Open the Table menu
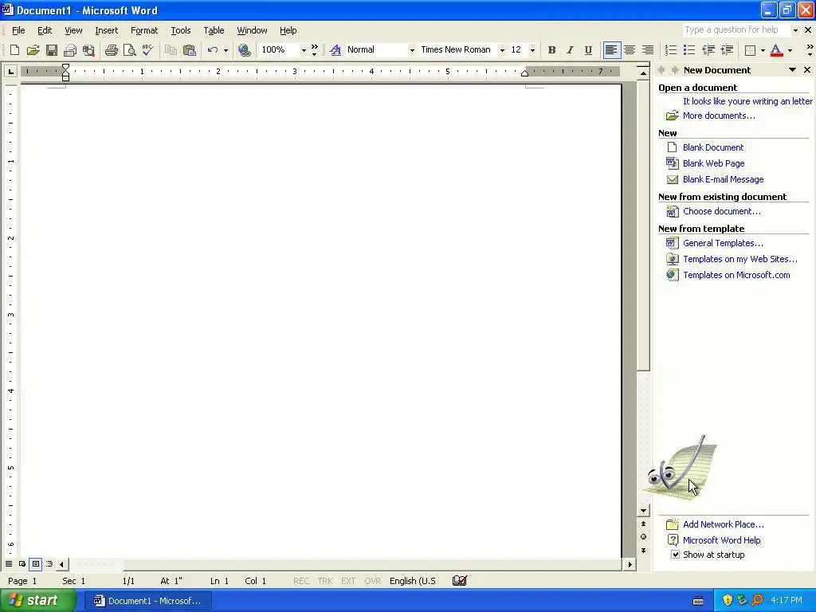The height and width of the screenshot is (612, 816). (214, 30)
